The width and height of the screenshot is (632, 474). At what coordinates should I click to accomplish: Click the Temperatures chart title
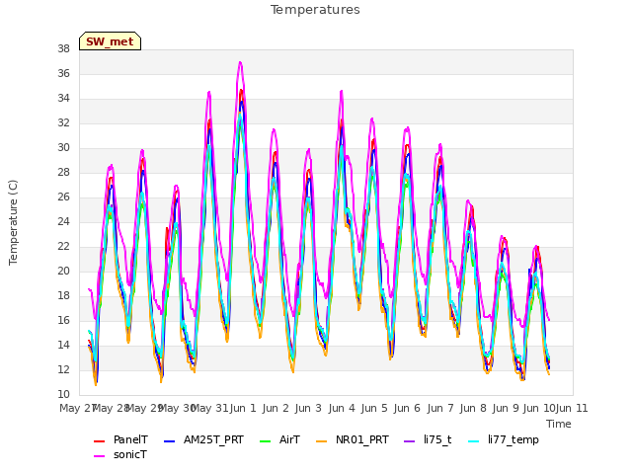coord(315,10)
